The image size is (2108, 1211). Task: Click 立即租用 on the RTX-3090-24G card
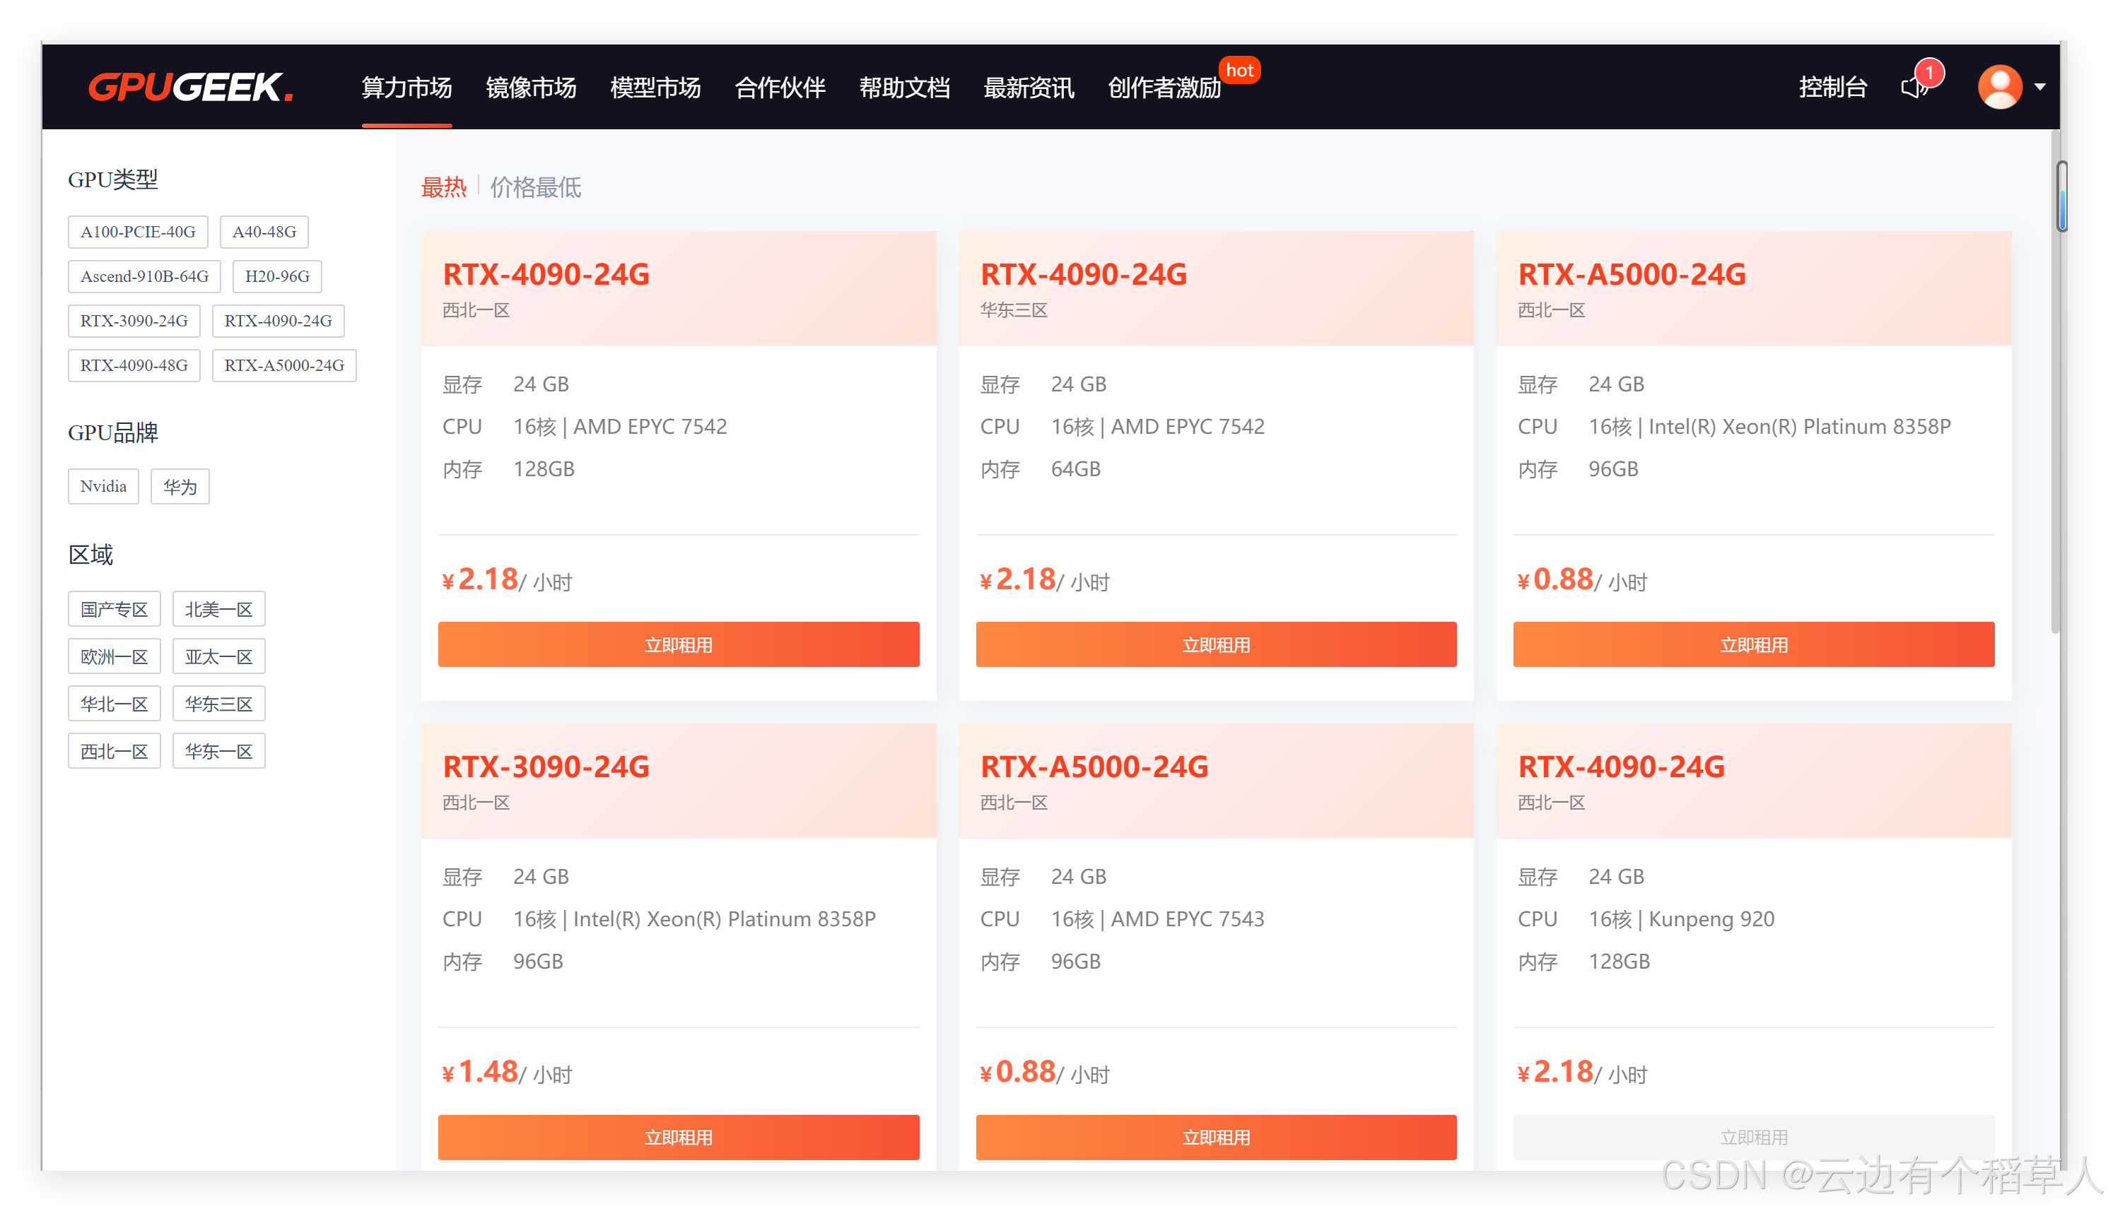click(x=678, y=1137)
